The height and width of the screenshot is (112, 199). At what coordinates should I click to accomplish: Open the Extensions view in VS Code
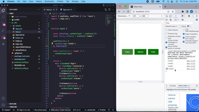(x=3, y=37)
